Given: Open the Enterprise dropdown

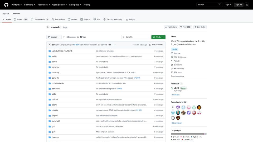Looking at the screenshot, I should point(75,5).
